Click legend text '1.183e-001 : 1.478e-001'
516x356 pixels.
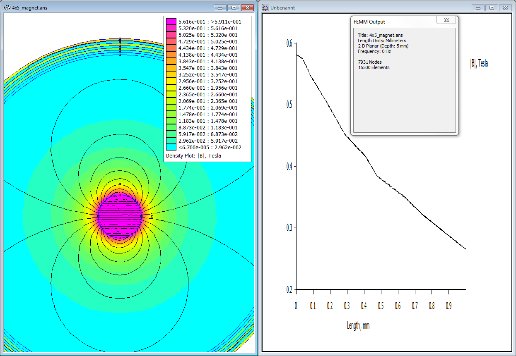click(x=208, y=121)
